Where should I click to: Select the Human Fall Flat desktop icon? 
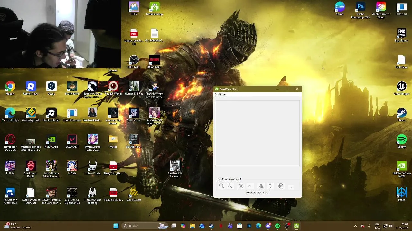(x=134, y=88)
